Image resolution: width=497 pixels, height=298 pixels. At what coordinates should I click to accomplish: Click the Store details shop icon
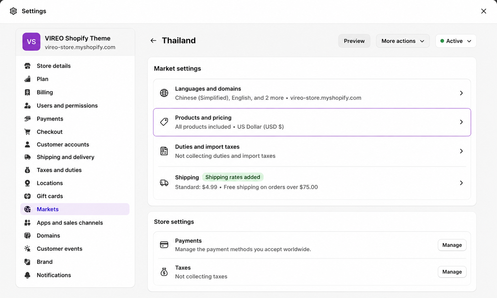point(27,66)
